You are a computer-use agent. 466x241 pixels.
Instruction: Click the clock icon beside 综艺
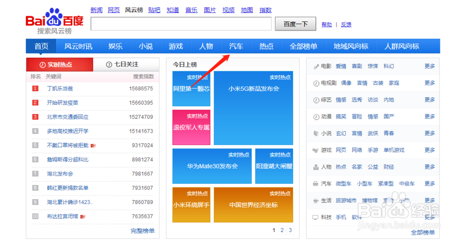coord(316,100)
